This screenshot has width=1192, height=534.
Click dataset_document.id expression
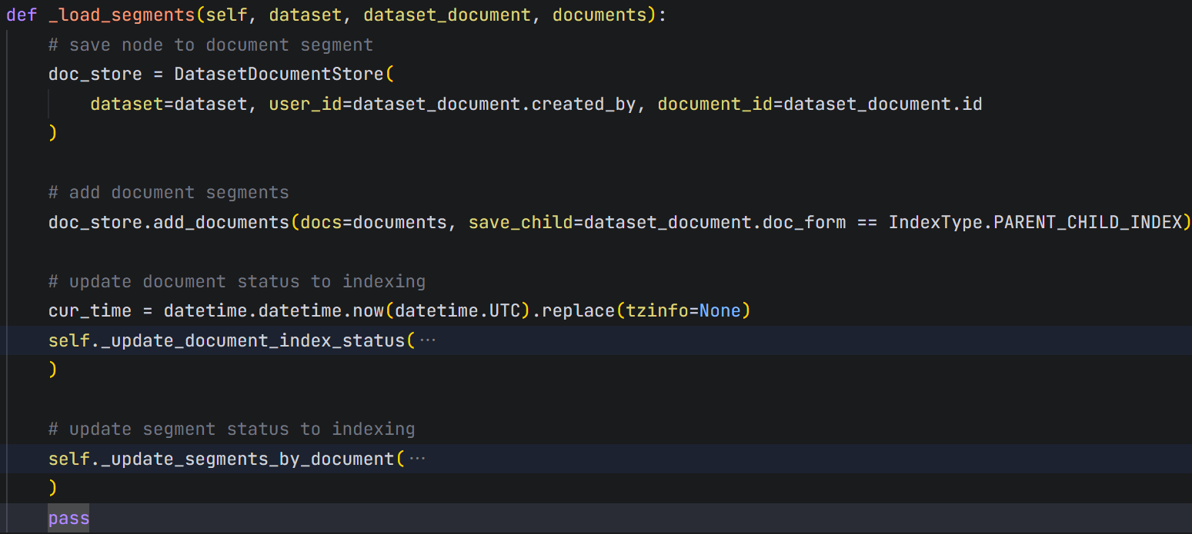(x=883, y=104)
